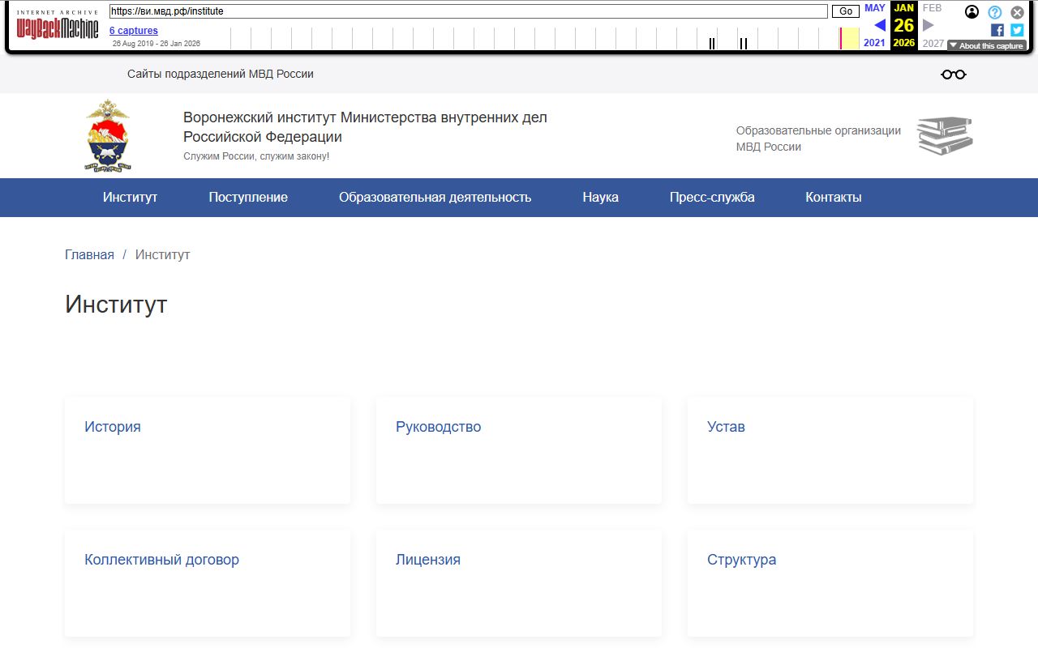The height and width of the screenshot is (648, 1038).
Task: Open the Образовательная деятельность menu item
Action: (435, 198)
